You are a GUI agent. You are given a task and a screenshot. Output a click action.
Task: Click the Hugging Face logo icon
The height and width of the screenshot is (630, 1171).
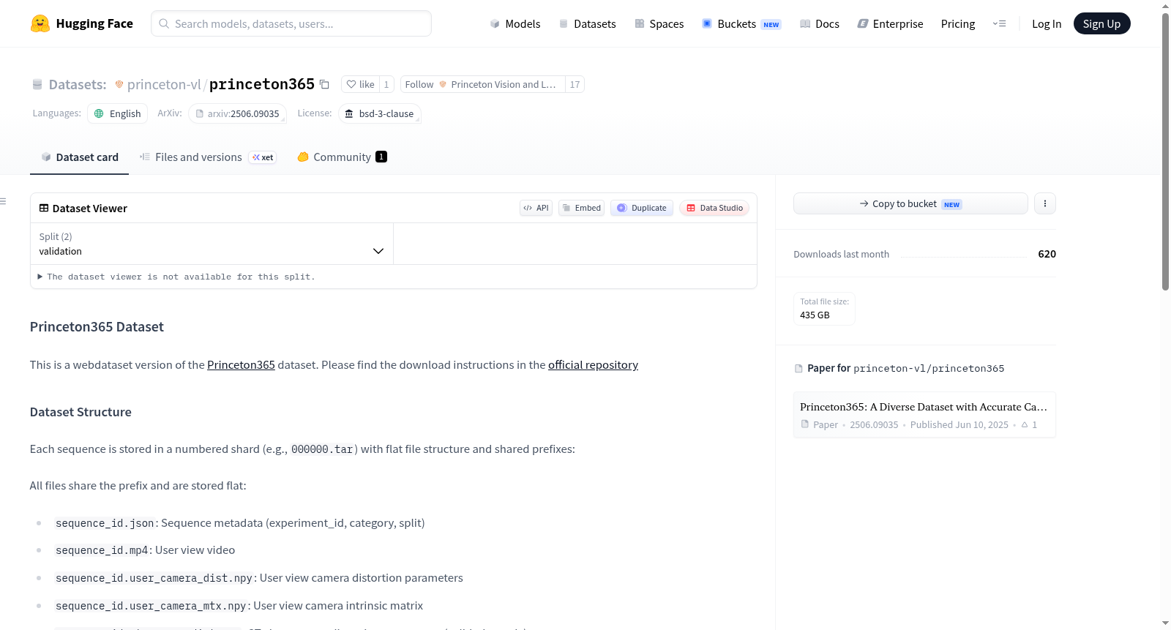tap(40, 23)
